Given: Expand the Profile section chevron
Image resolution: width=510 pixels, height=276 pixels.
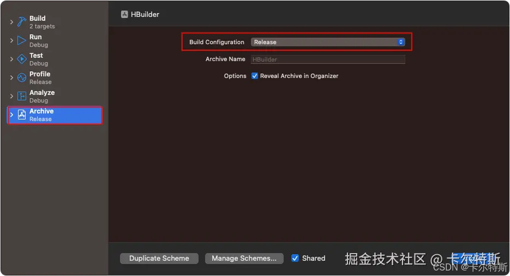Looking at the screenshot, I should coord(11,77).
